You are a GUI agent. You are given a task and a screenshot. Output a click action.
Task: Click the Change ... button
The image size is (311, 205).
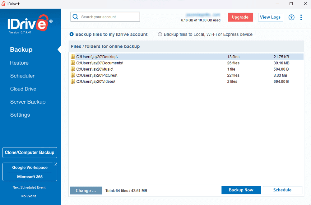[x=86, y=190]
